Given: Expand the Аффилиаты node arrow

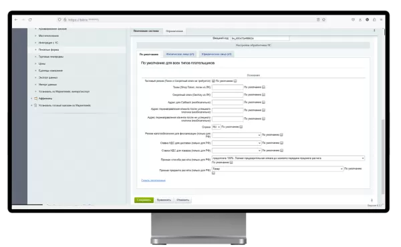Looking at the screenshot, I should coord(31,99).
